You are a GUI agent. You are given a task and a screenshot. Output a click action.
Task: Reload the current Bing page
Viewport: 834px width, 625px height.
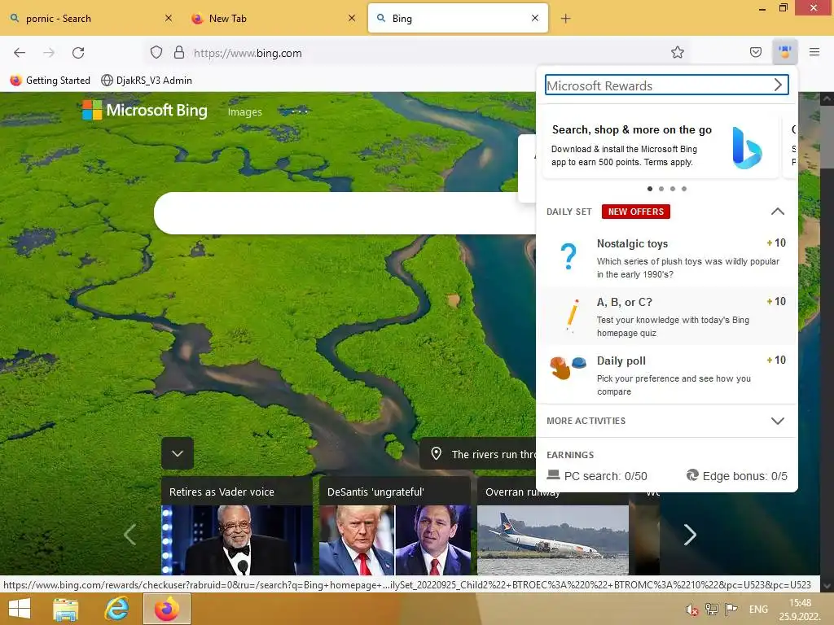tap(79, 53)
